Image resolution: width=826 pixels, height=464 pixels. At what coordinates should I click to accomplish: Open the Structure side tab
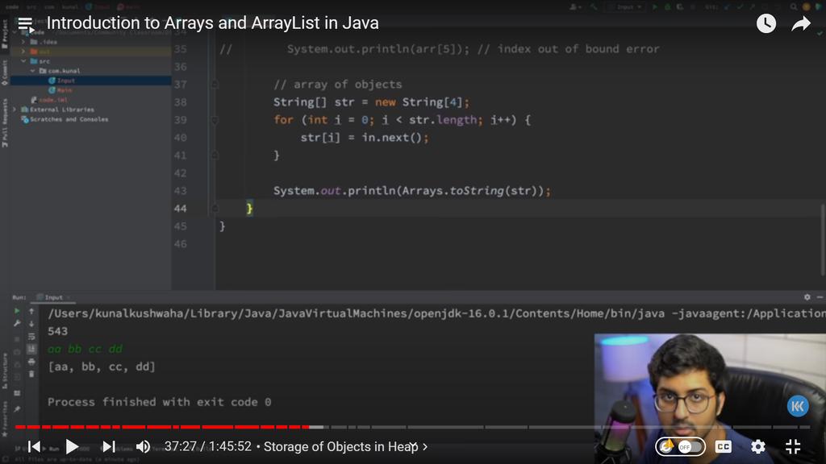pyautogui.click(x=5, y=371)
